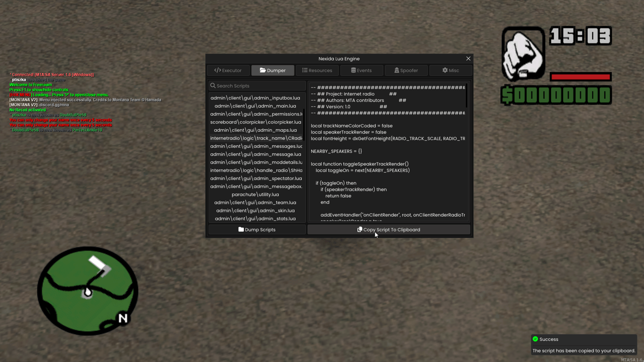Select admin_stats.lua script
Image resolution: width=644 pixels, height=362 pixels.
point(256,219)
